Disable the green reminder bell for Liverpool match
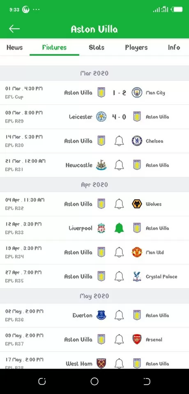 pos(119,228)
